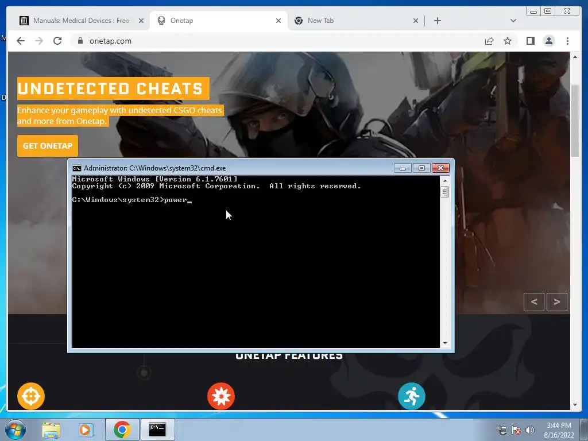Show previous slide with the < arrow
This screenshot has width=588, height=441.
pyautogui.click(x=534, y=302)
